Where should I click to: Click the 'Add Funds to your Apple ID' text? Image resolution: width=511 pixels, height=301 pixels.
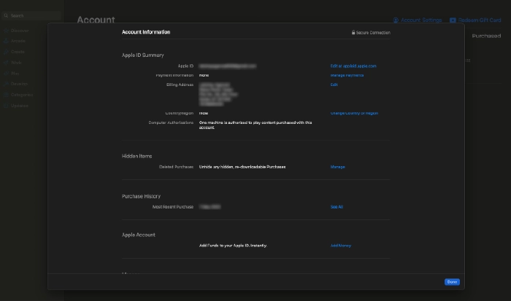coord(233,246)
